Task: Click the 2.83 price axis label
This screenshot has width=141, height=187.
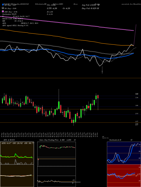Action: (x=136, y=114)
